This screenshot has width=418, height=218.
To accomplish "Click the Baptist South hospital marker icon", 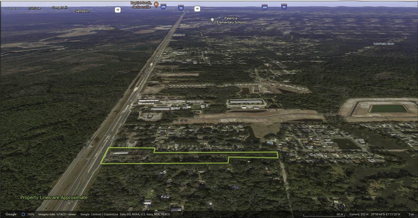I will [156, 5].
